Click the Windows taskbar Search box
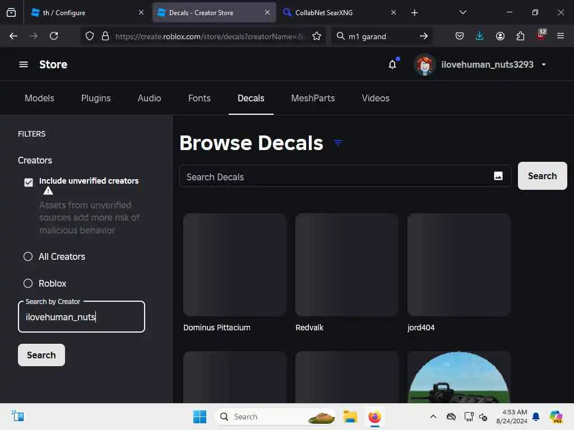Viewport: 574px width, 430px height. tap(275, 417)
